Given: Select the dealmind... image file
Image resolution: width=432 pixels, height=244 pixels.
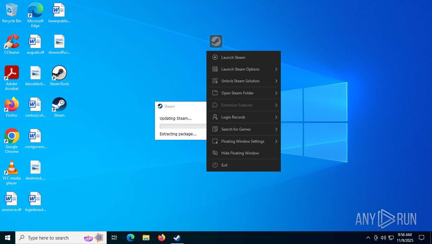Looking at the screenshot, I should 36,170.
